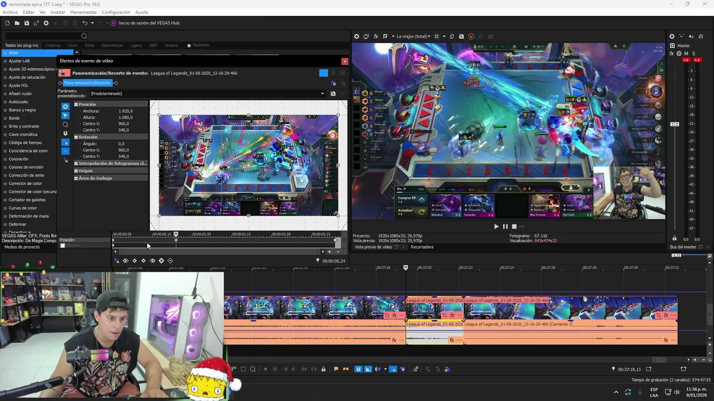
Task: Save the preset with the floppy icon
Action: click(333, 94)
